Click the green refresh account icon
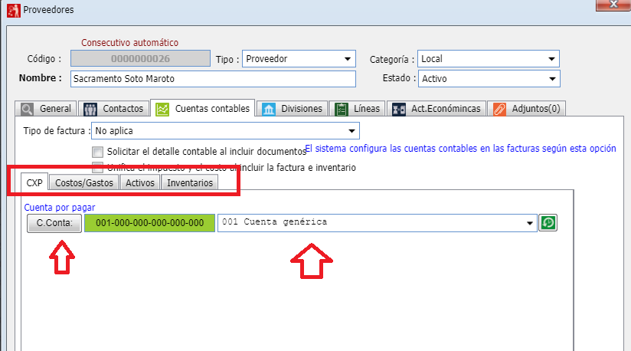Image resolution: width=631 pixels, height=351 pixels. [548, 222]
